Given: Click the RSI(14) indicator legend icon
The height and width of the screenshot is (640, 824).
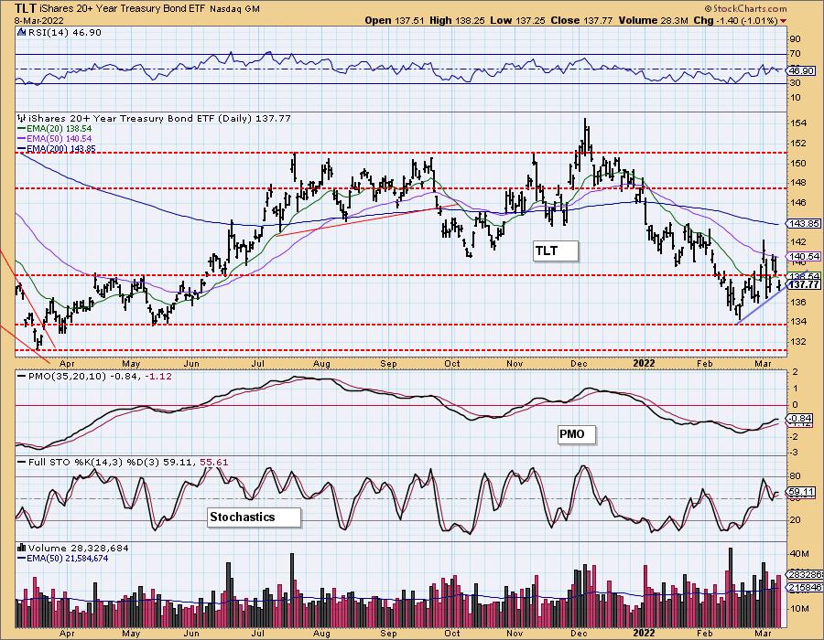Looking at the screenshot, I should coord(21,32).
